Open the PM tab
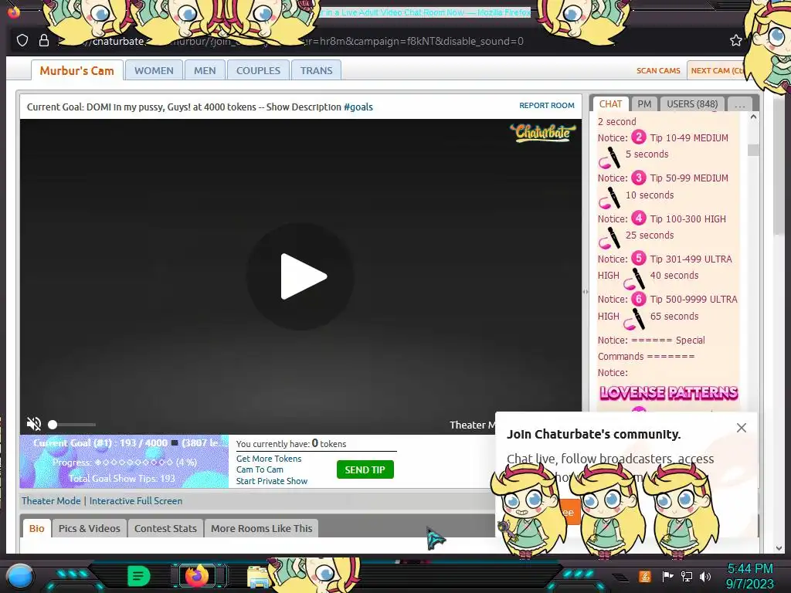 644,104
